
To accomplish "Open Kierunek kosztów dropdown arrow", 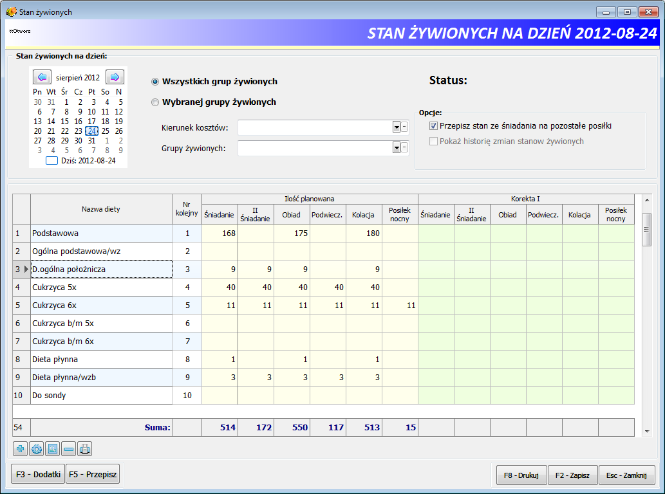I will pos(397,127).
